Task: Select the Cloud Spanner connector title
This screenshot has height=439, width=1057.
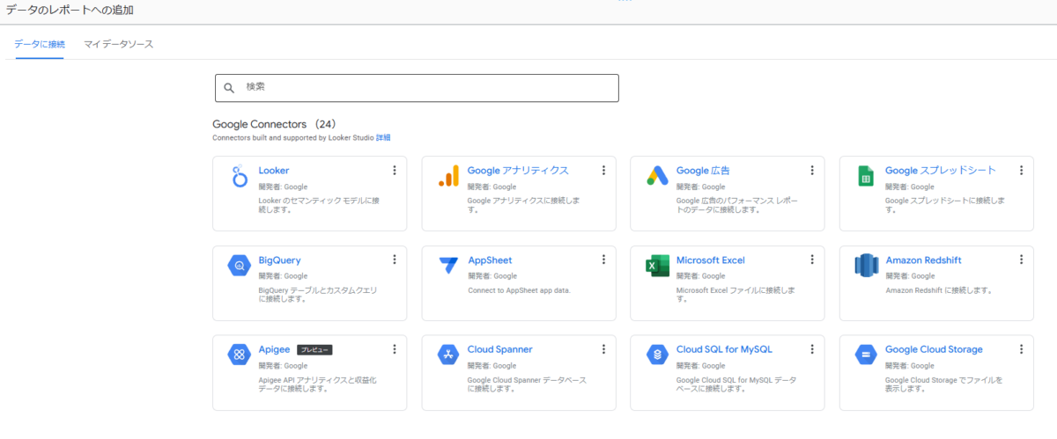Action: 500,349
